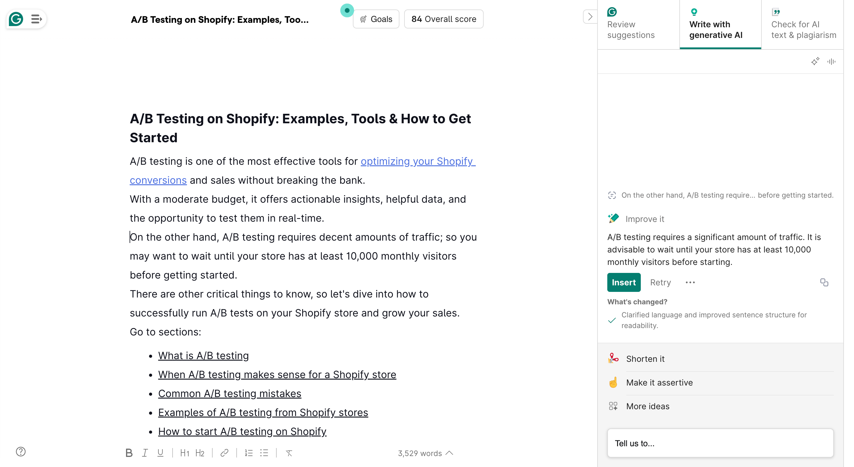The width and height of the screenshot is (854, 467).
Task: Insert a link using the link icon
Action: 224,453
